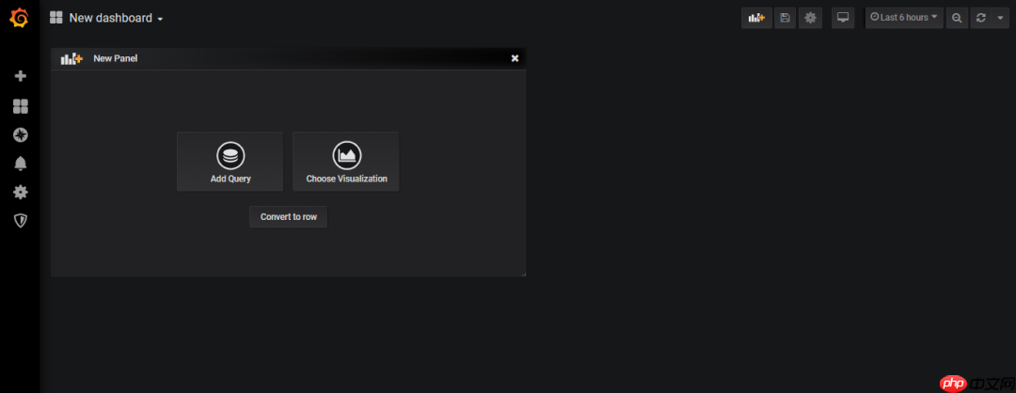Open the Configuration gear in sidebar
The image size is (1016, 393).
(20, 192)
